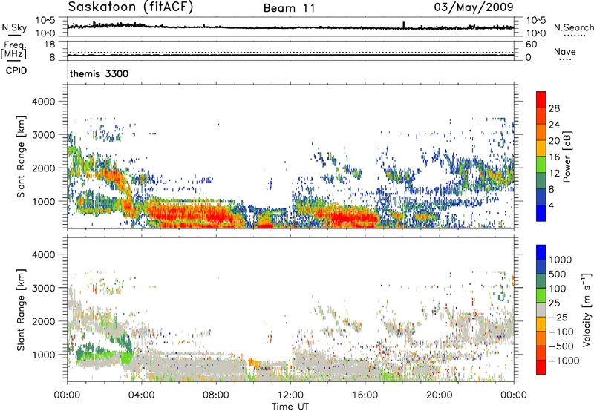This screenshot has height=411, width=594.
Task: Click the 'N.Sky' legend label
Action: (x=14, y=27)
